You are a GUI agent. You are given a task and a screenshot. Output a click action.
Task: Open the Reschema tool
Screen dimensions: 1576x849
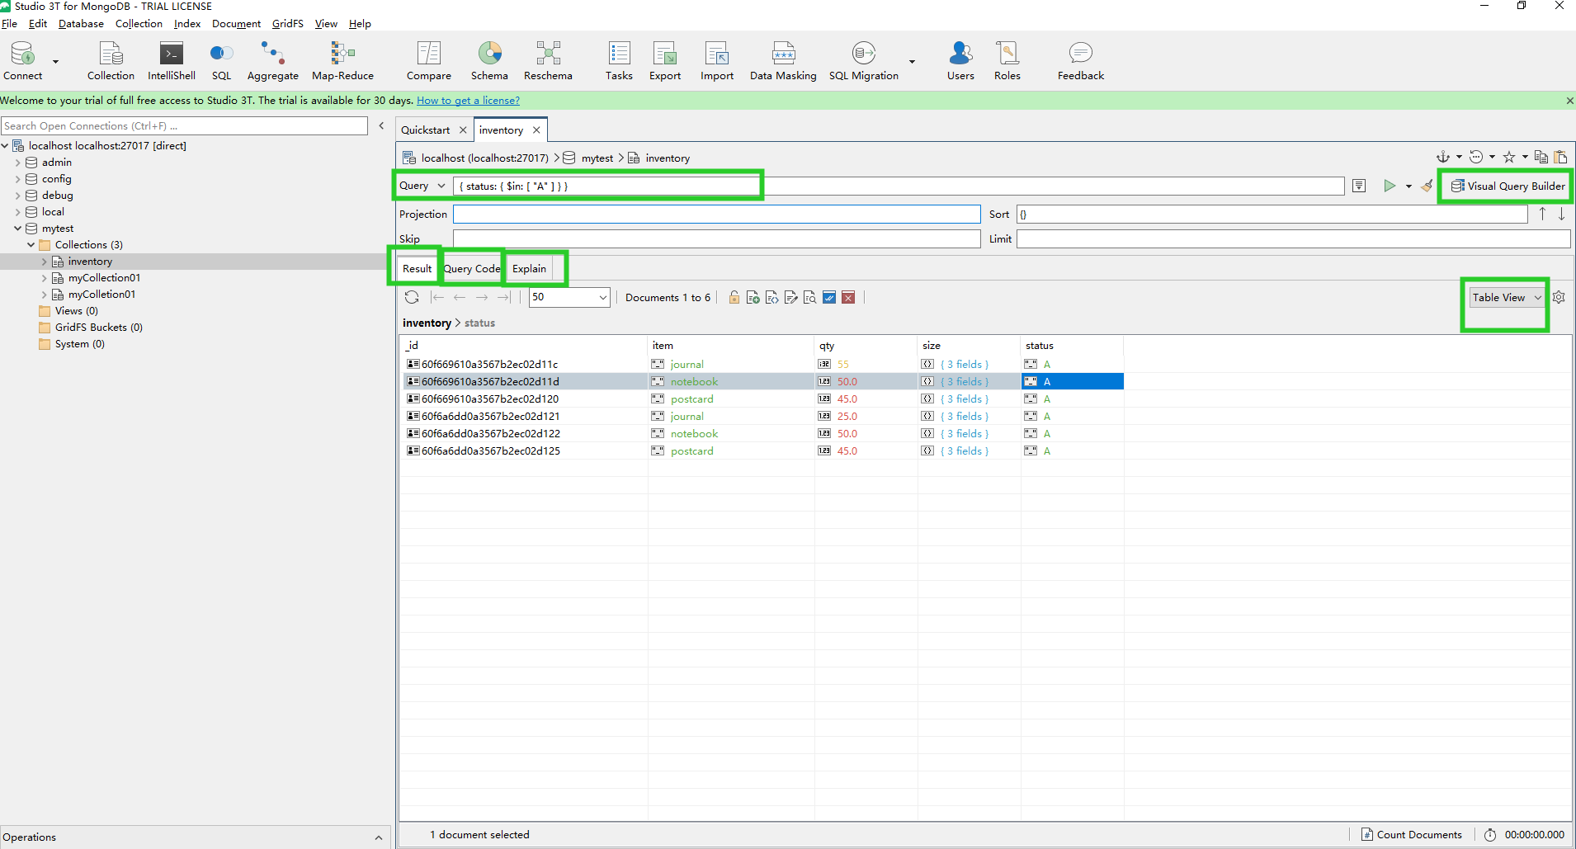point(548,61)
